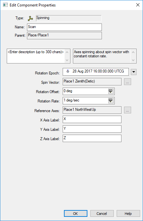Click into the X Axis Label field

pos(92,120)
